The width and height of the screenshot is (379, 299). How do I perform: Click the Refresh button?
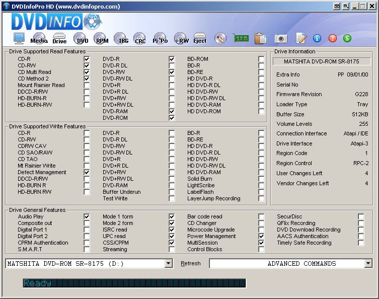click(x=191, y=263)
